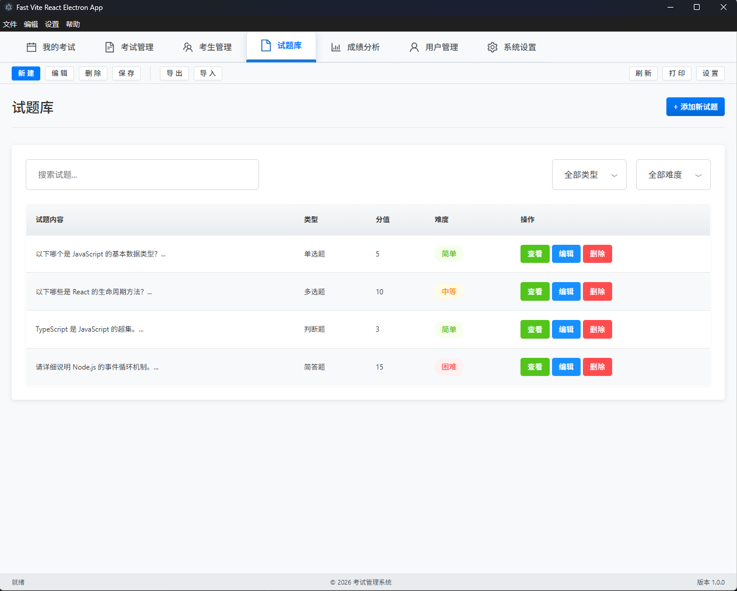Image resolution: width=737 pixels, height=591 pixels.
Task: Click the calendar icon beside 我的考试
Action: (x=32, y=47)
